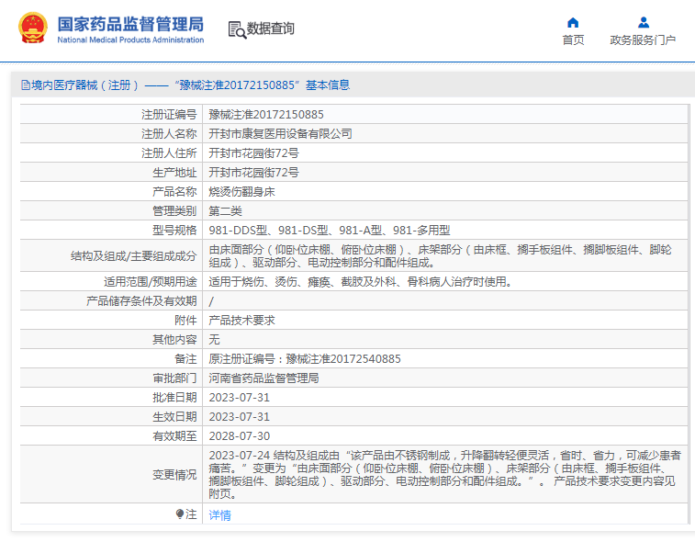This screenshot has width=695, height=542.
Task: Click 批准日期 value 2023-07-31
Action: pos(240,398)
